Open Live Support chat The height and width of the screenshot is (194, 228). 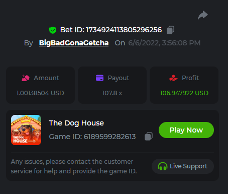183,166
